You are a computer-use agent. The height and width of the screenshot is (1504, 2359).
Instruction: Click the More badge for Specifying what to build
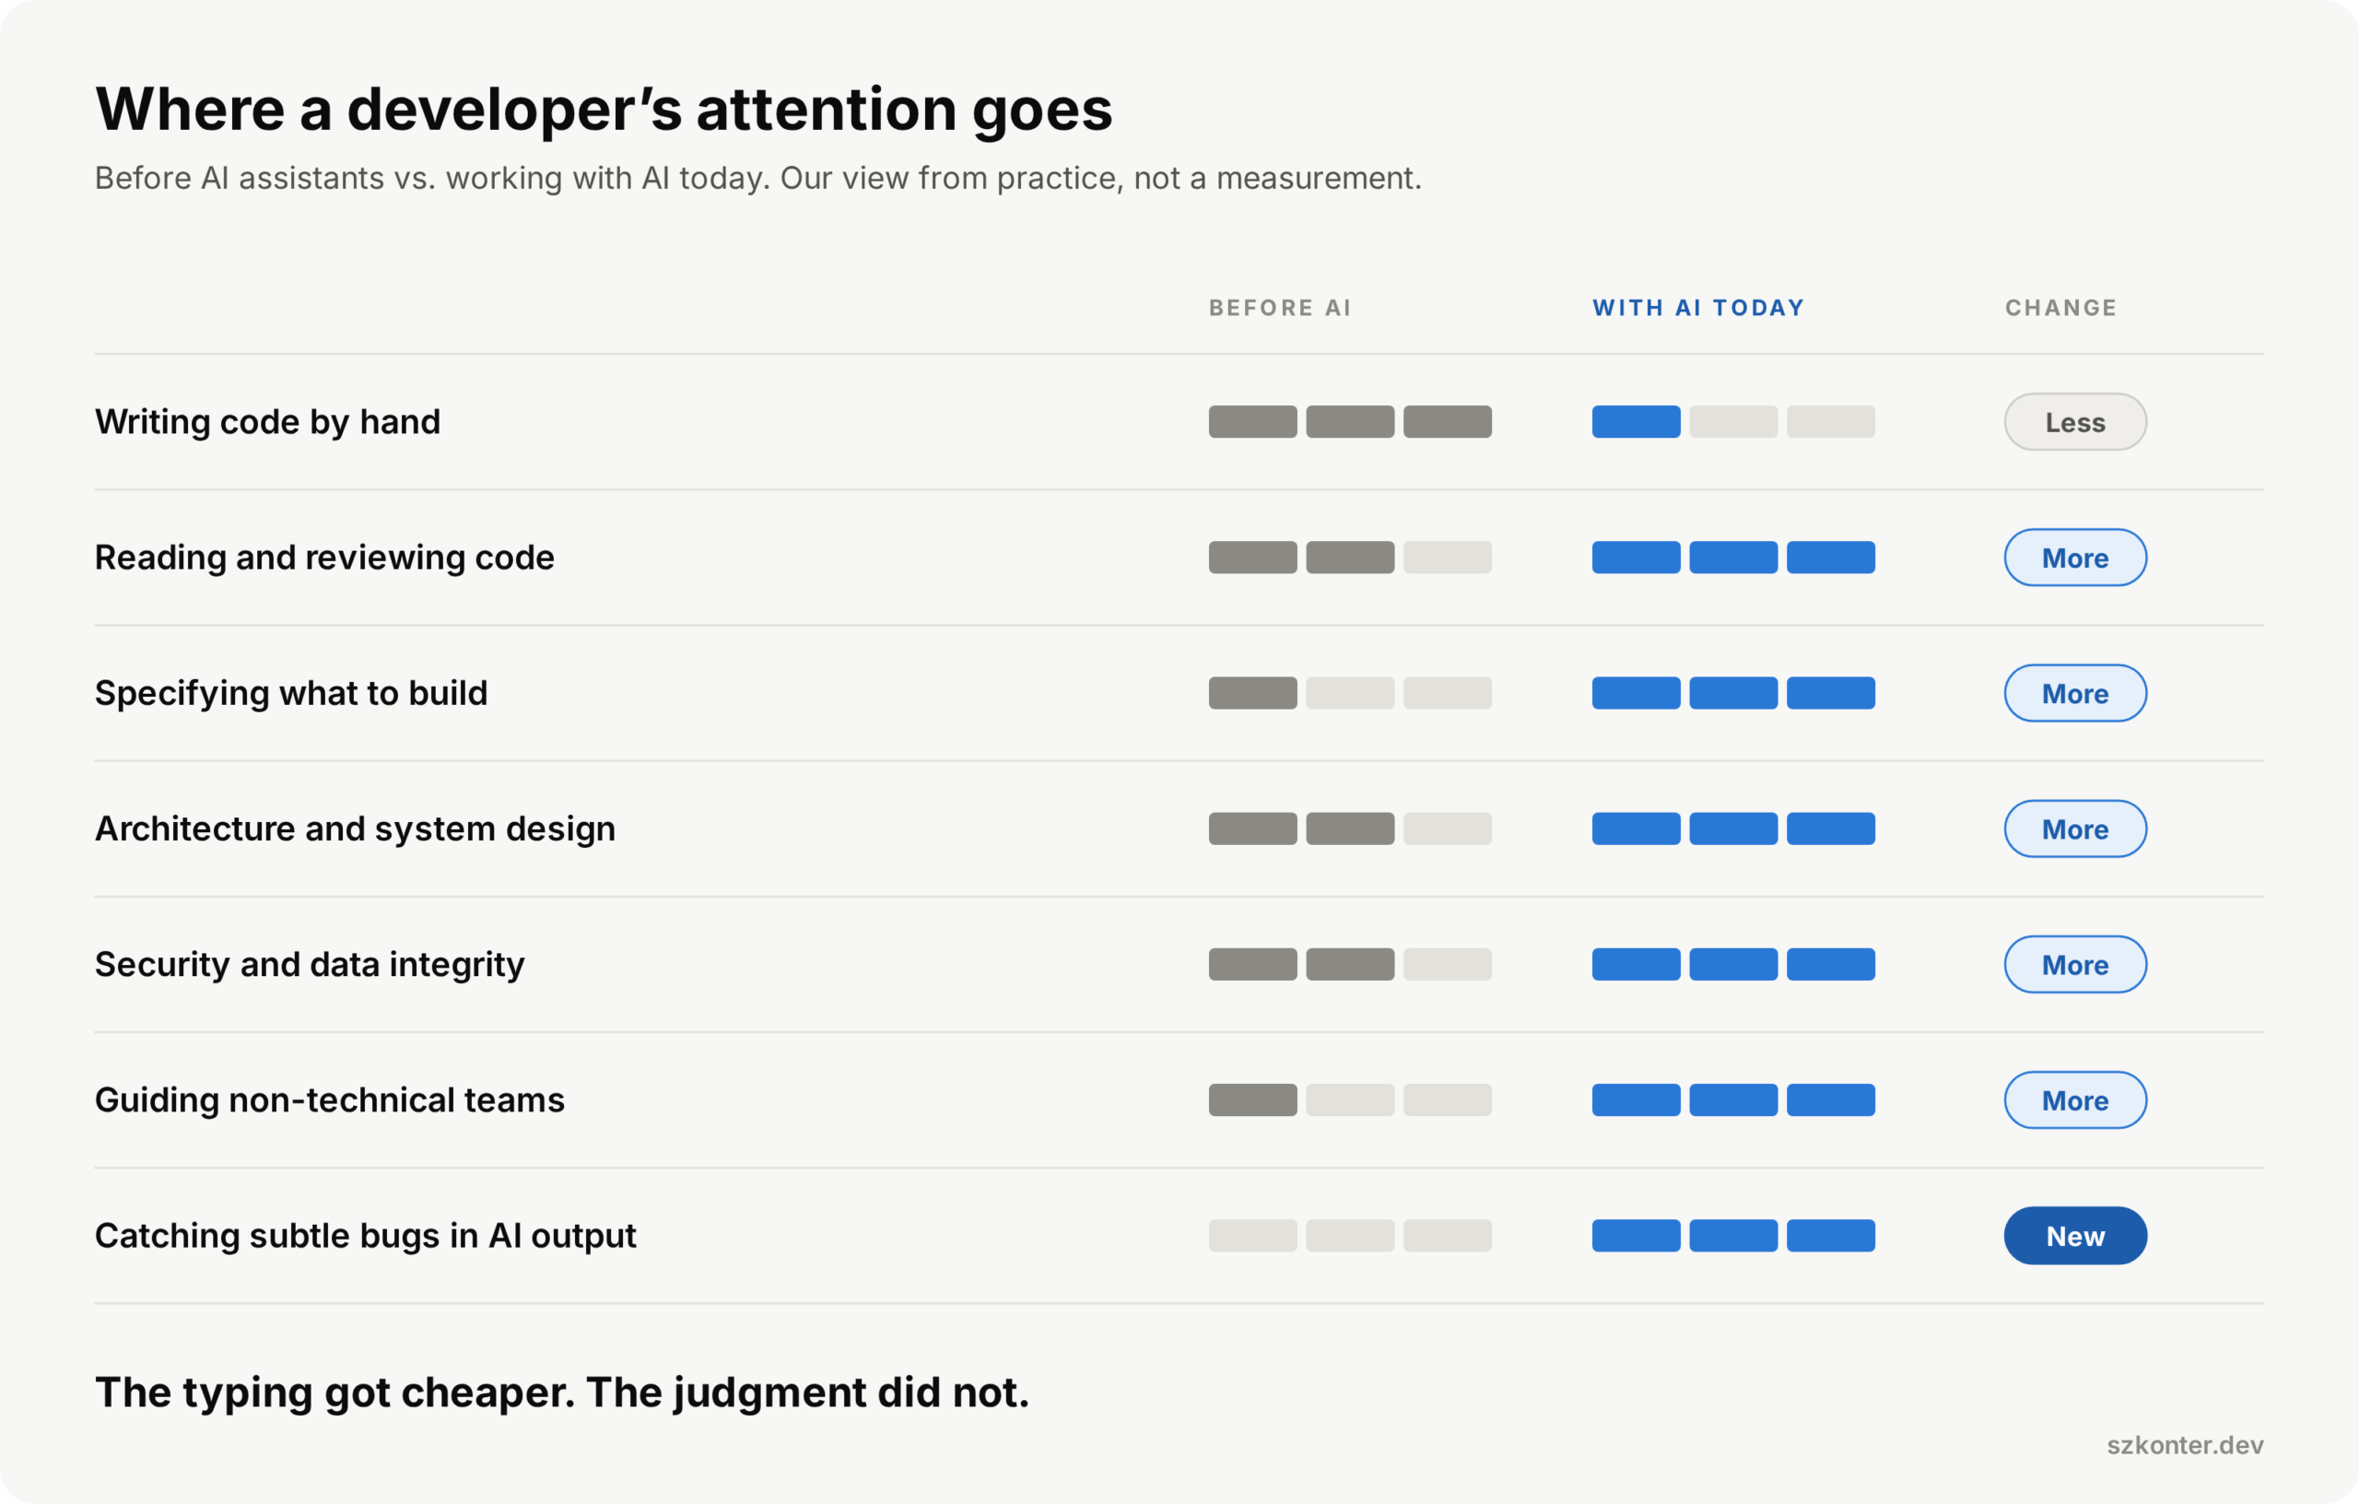point(2075,694)
